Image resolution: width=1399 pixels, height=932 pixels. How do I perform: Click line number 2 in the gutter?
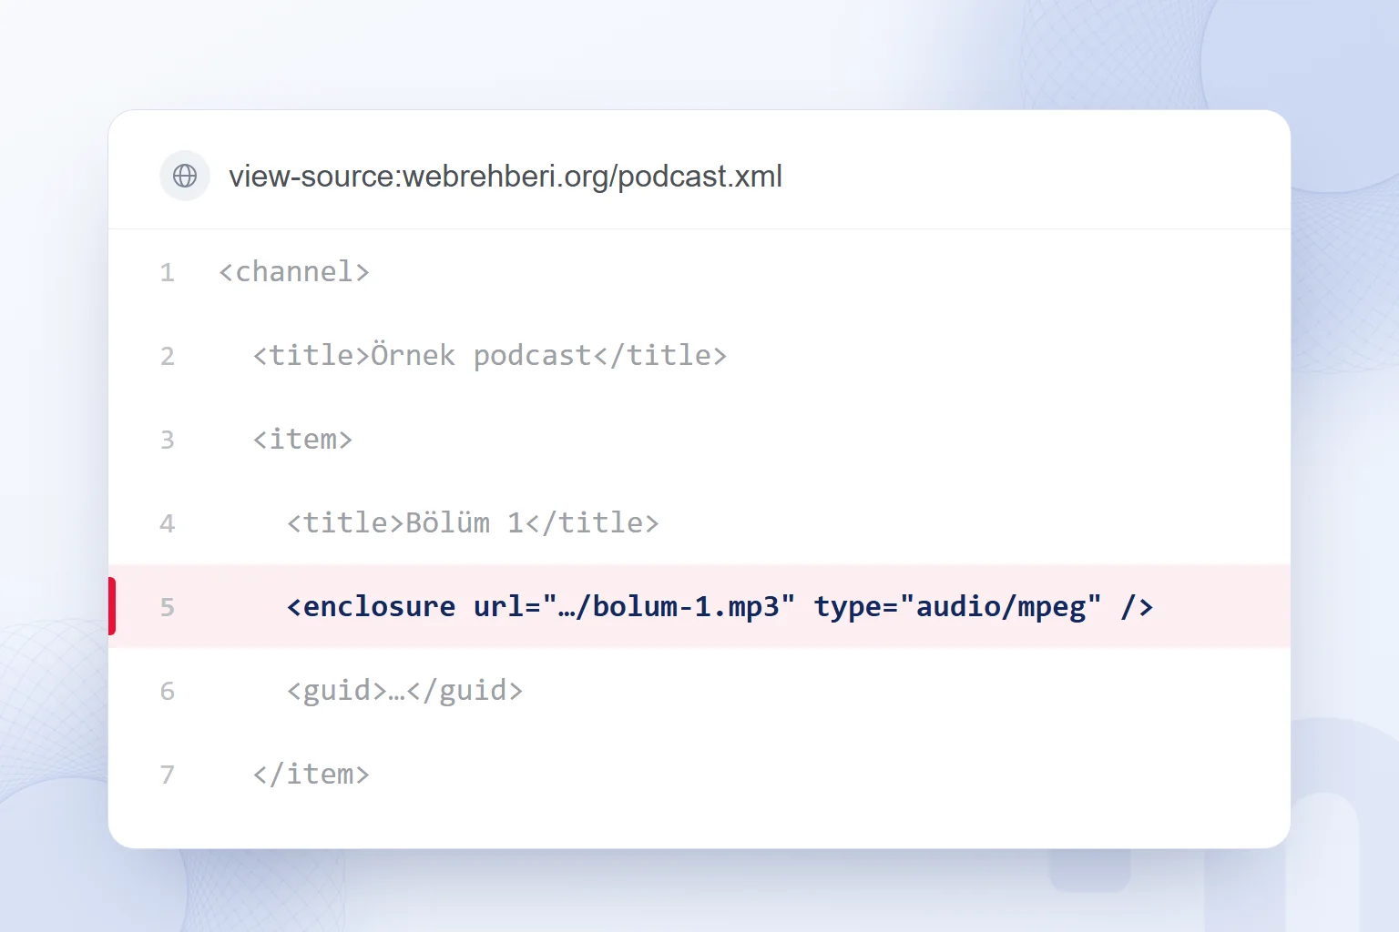pyautogui.click(x=168, y=357)
